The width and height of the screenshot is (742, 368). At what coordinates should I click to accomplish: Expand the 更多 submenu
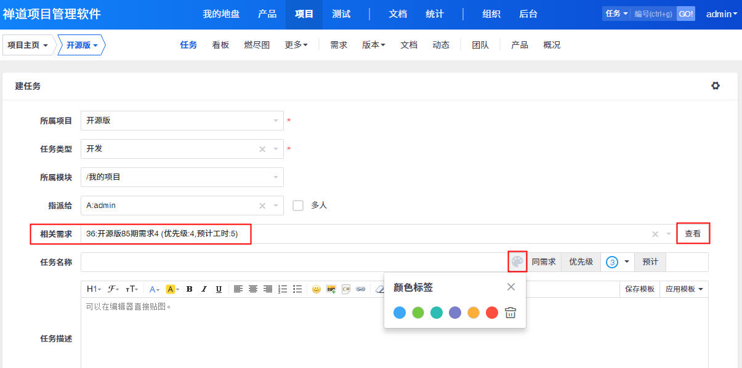pos(296,45)
